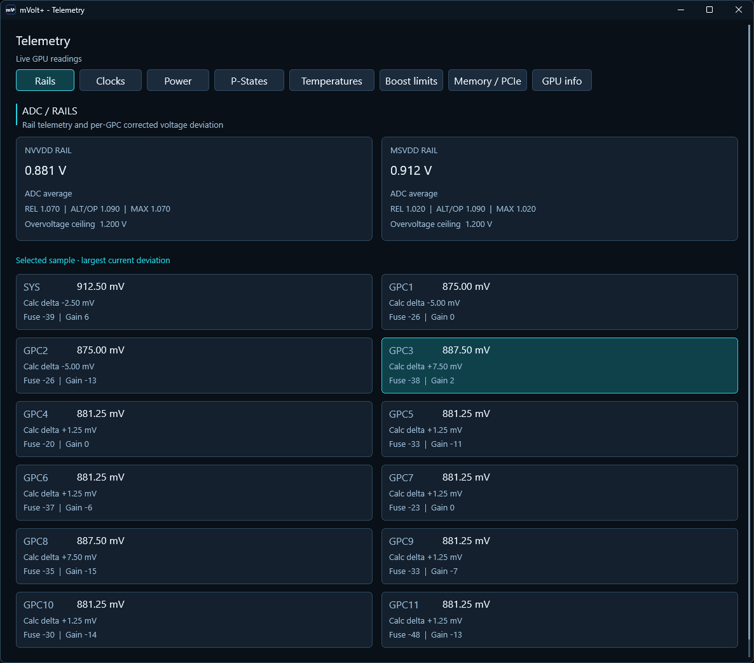The width and height of the screenshot is (754, 663).
Task: Click 'Fuse -37 | Gain -6' in GPC6
Action: [x=58, y=508]
